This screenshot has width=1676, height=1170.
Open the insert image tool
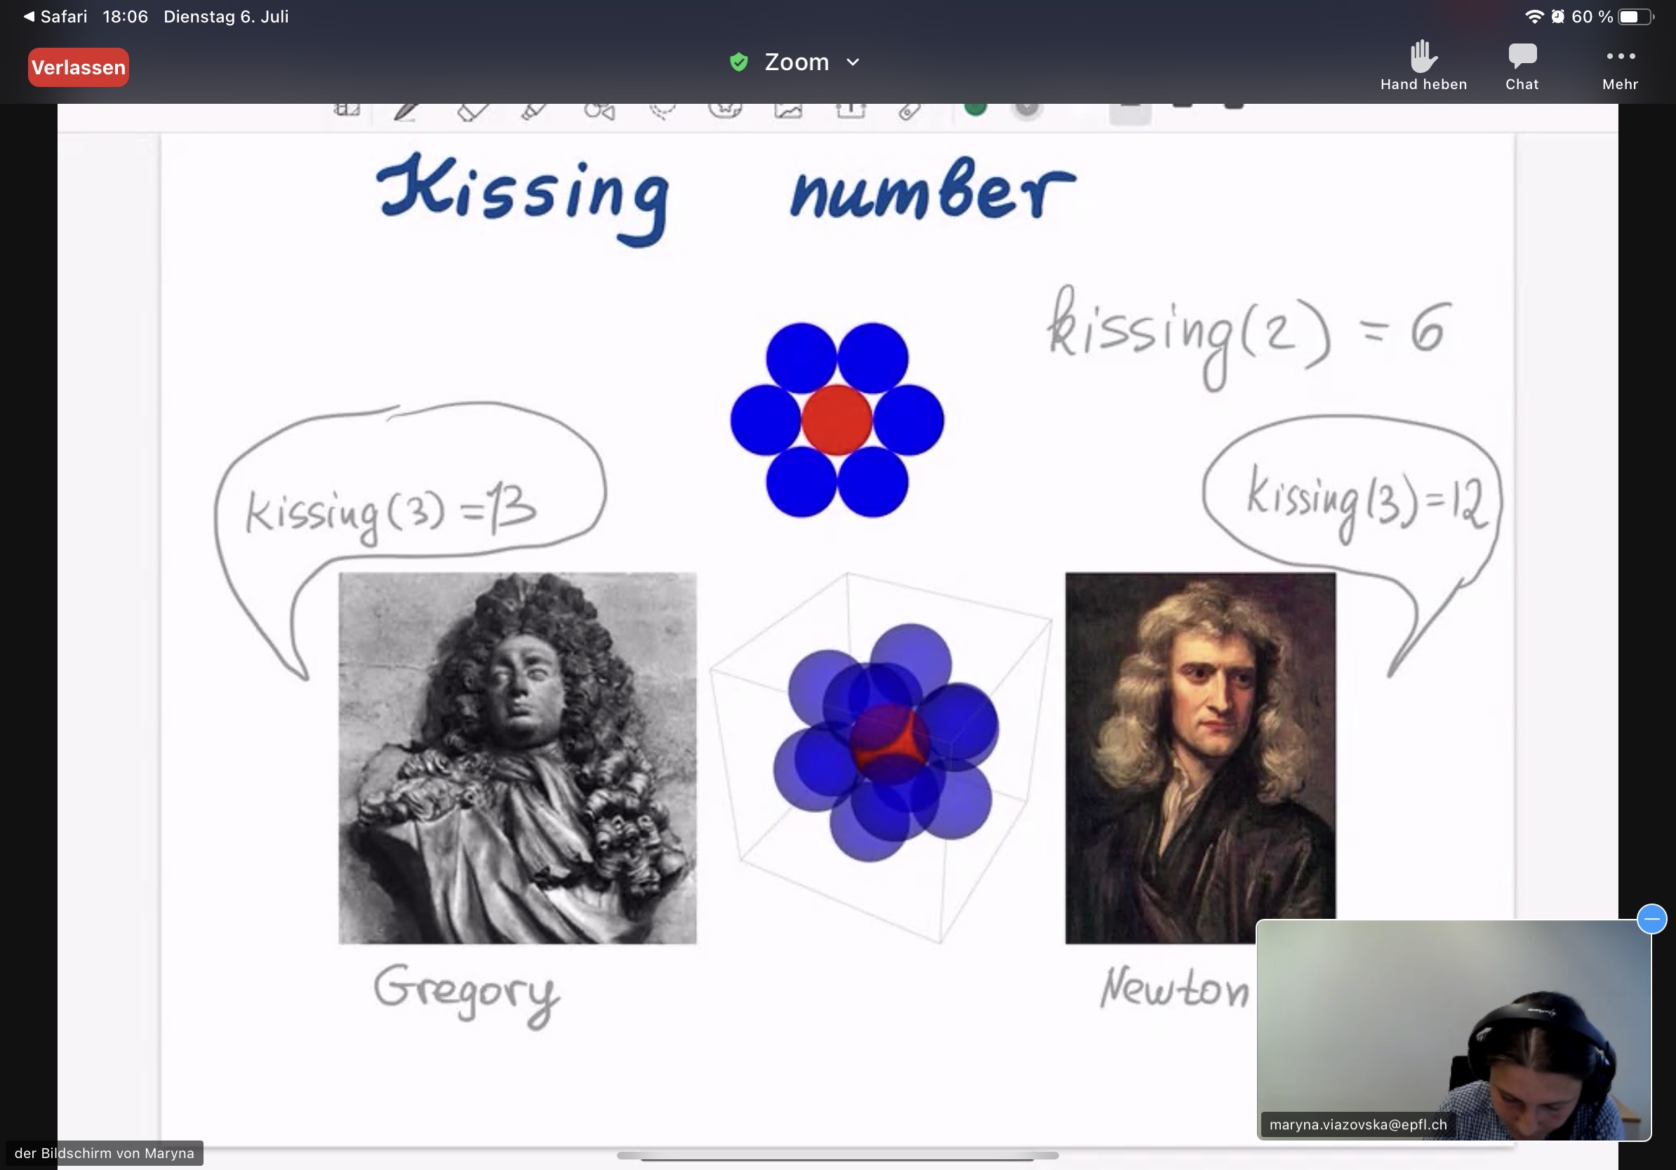(x=788, y=111)
